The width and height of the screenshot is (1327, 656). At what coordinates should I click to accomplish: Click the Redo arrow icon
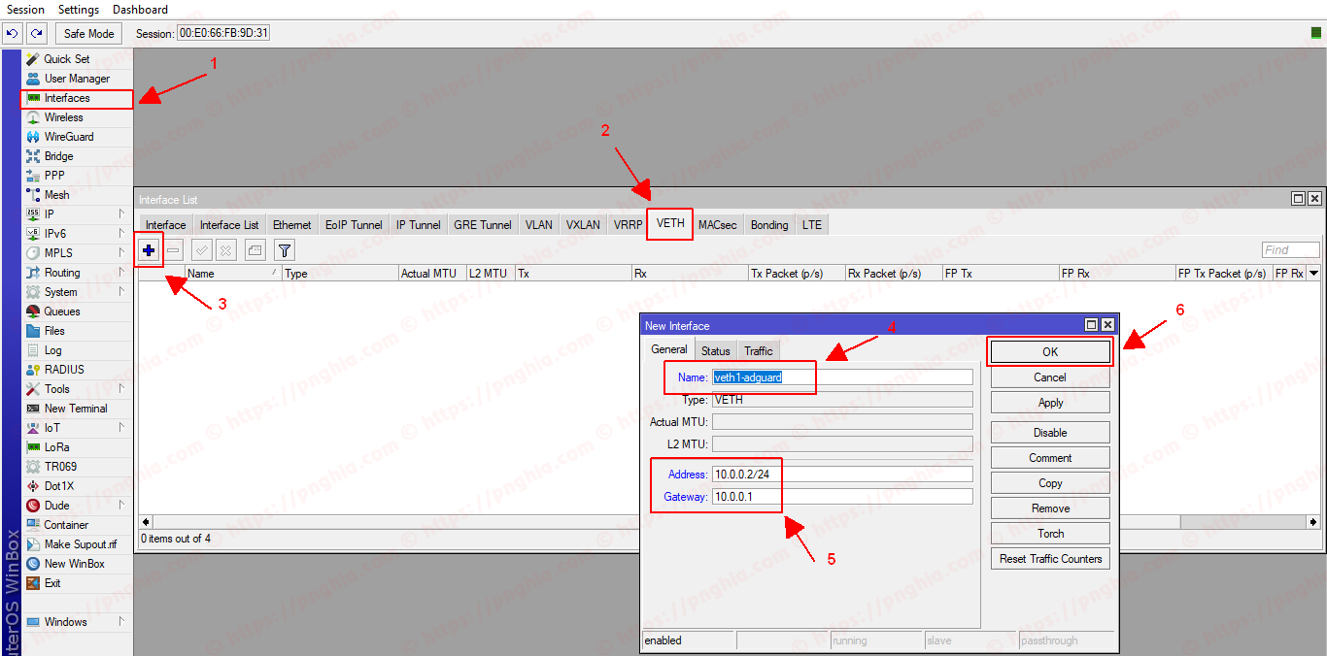[x=36, y=33]
